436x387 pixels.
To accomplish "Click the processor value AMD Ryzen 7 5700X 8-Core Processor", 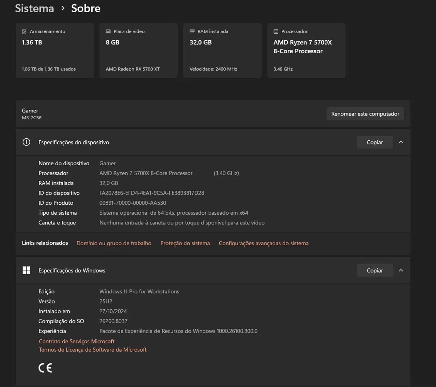I will pos(146,173).
